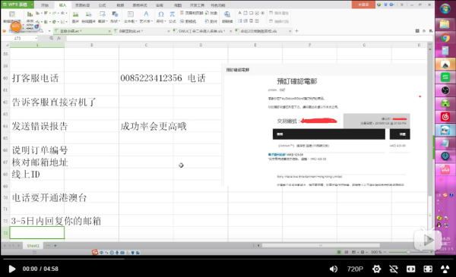Switch to the 视图 ribbon tab
The height and width of the screenshot is (277, 456).
(178, 5)
